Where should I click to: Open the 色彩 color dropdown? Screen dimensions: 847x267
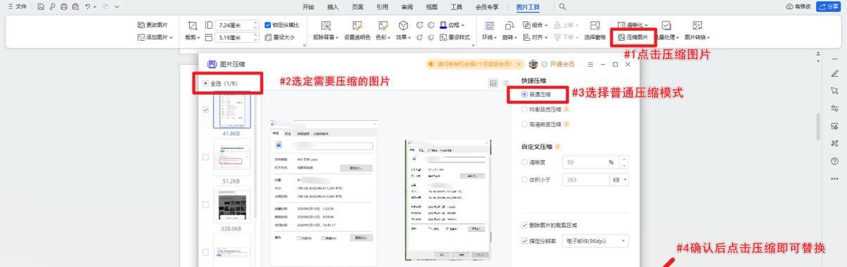383,37
